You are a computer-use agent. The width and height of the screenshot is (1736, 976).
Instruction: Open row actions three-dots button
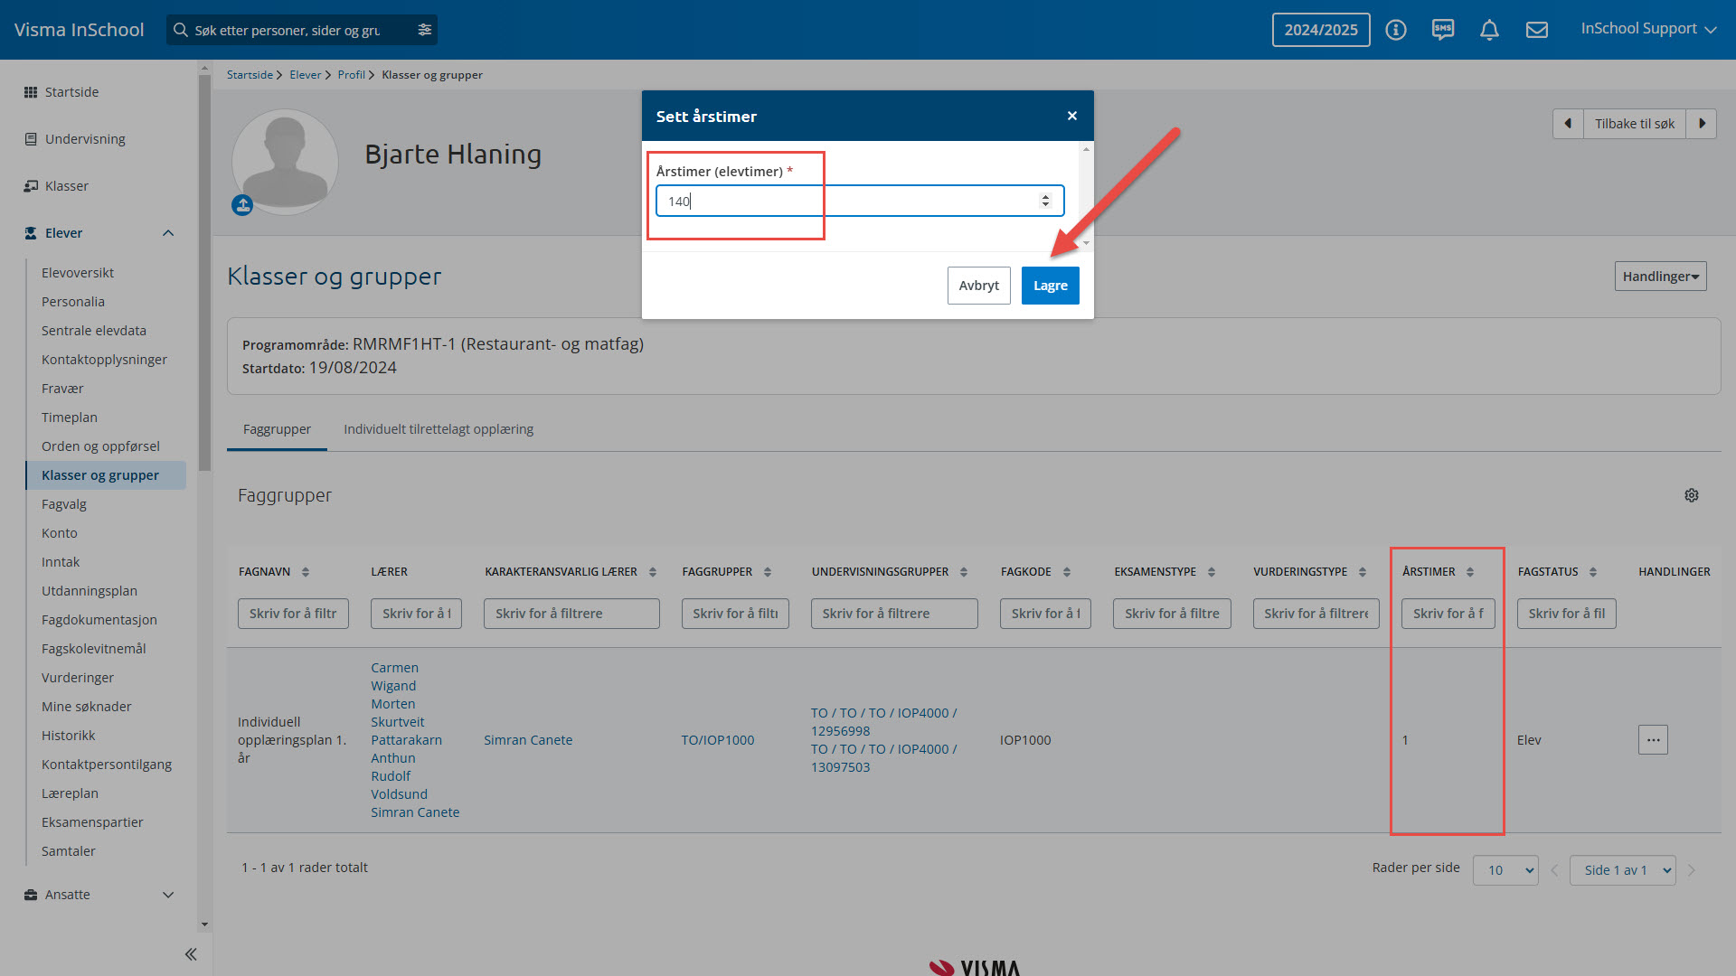pos(1652,740)
